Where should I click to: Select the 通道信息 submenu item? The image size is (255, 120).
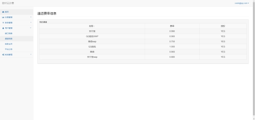click(x=17, y=39)
